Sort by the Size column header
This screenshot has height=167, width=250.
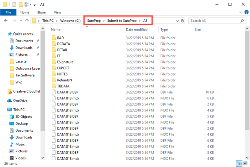(198, 30)
